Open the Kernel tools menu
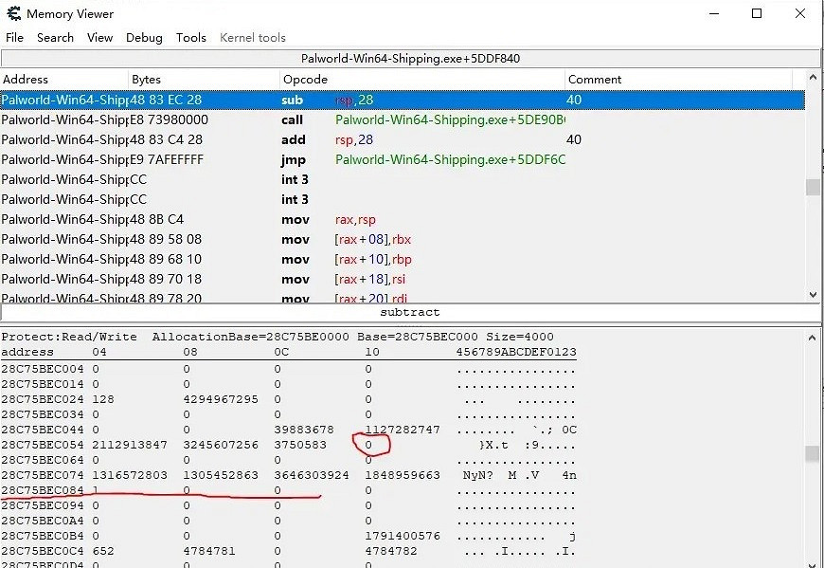This screenshot has height=568, width=824. coord(253,38)
